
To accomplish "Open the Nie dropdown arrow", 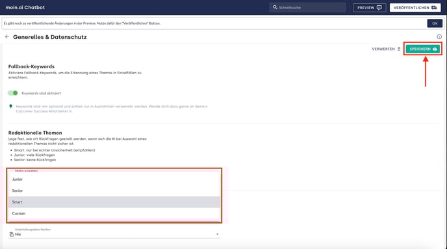I will tap(217, 234).
